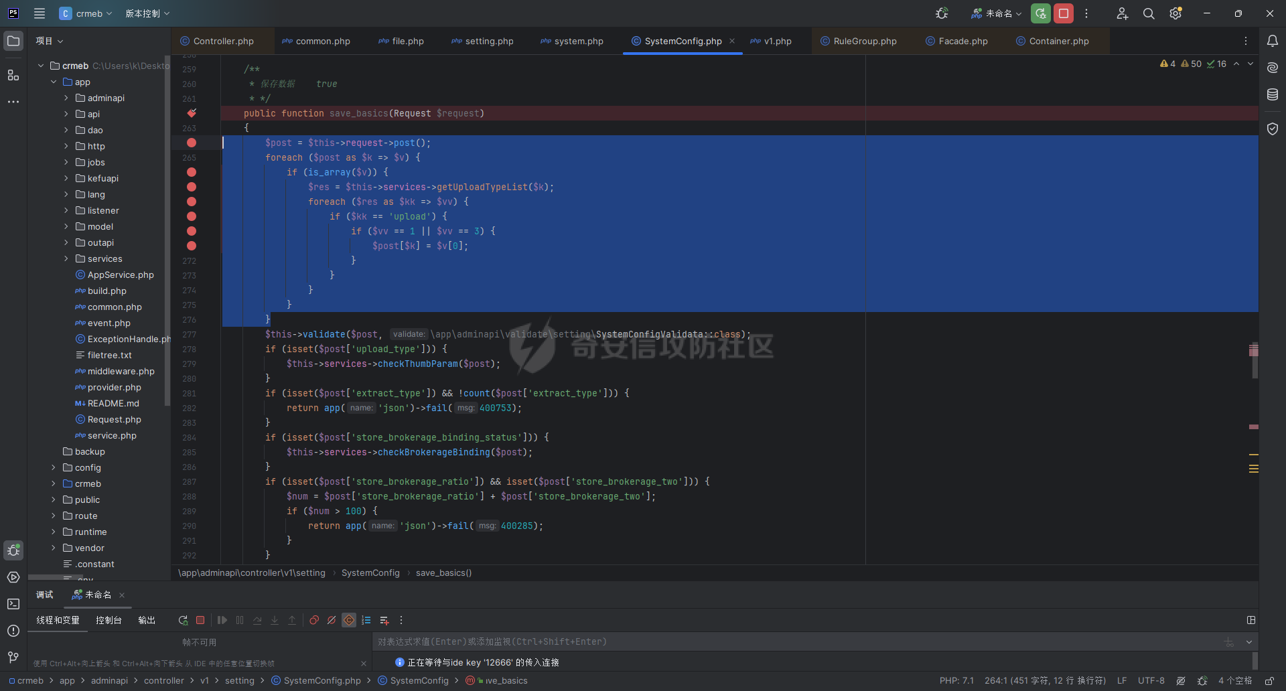Image resolution: width=1286 pixels, height=691 pixels.
Task: Toggle breakpoint on line 264
Action: [192, 143]
